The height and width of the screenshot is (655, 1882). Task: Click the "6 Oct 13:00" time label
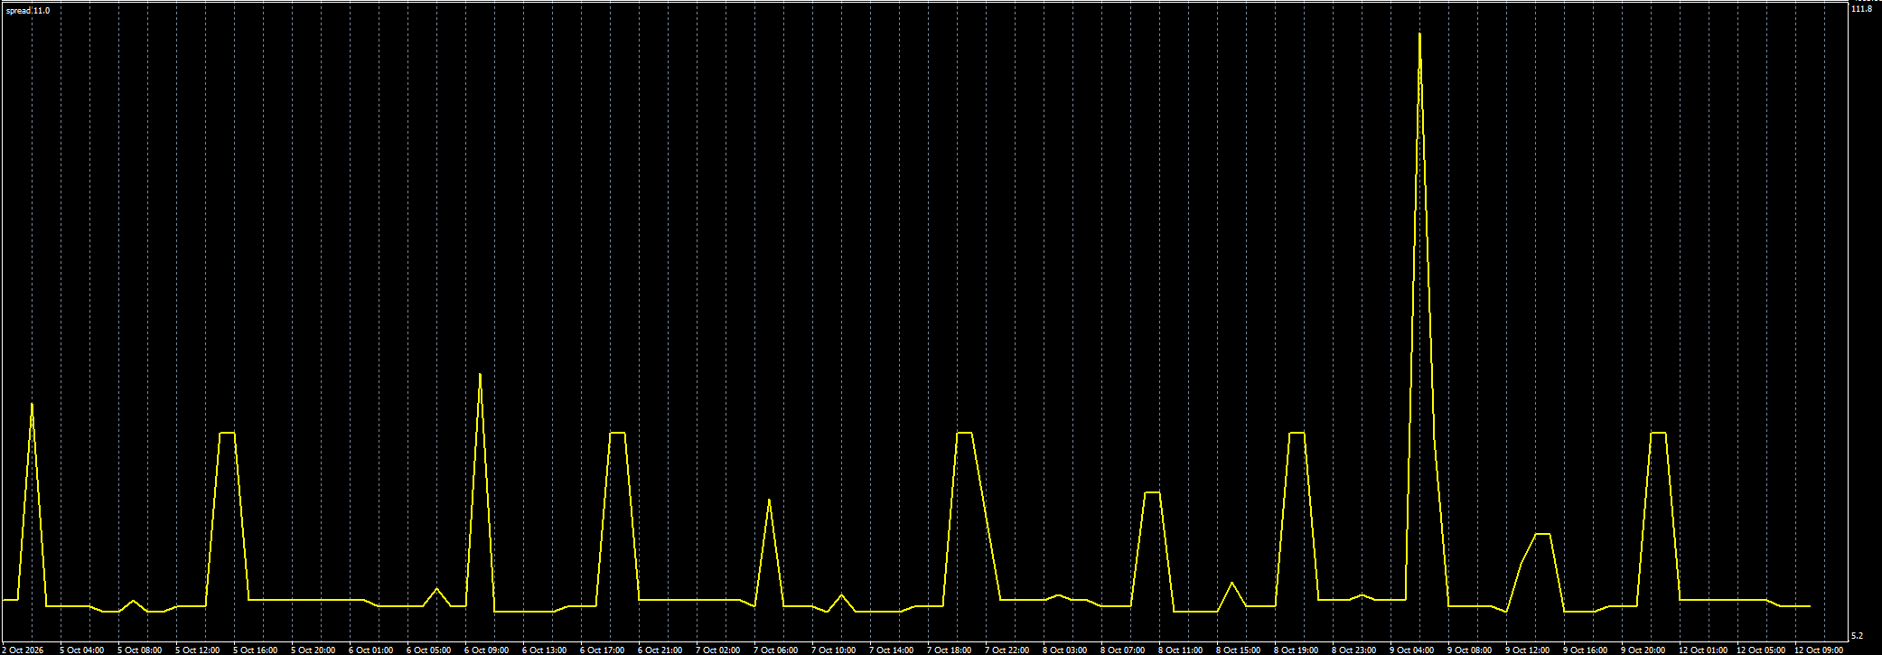(x=545, y=650)
